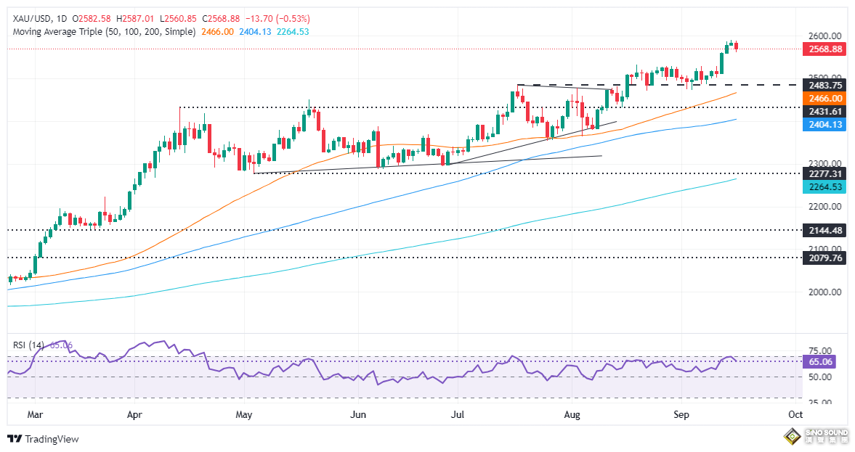Image resolution: width=855 pixels, height=452 pixels.
Task: Select the orange 2466.00 axis price tag
Action: 824,99
